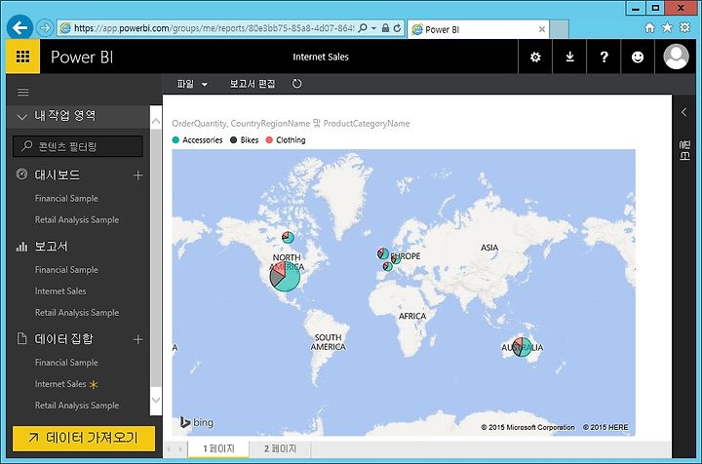
Task: Click the refresh report icon
Action: tap(296, 84)
